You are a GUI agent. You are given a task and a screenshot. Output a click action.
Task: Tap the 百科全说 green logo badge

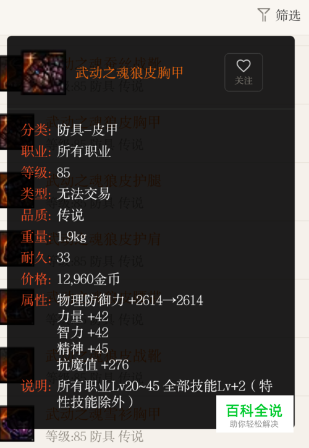coord(255,414)
